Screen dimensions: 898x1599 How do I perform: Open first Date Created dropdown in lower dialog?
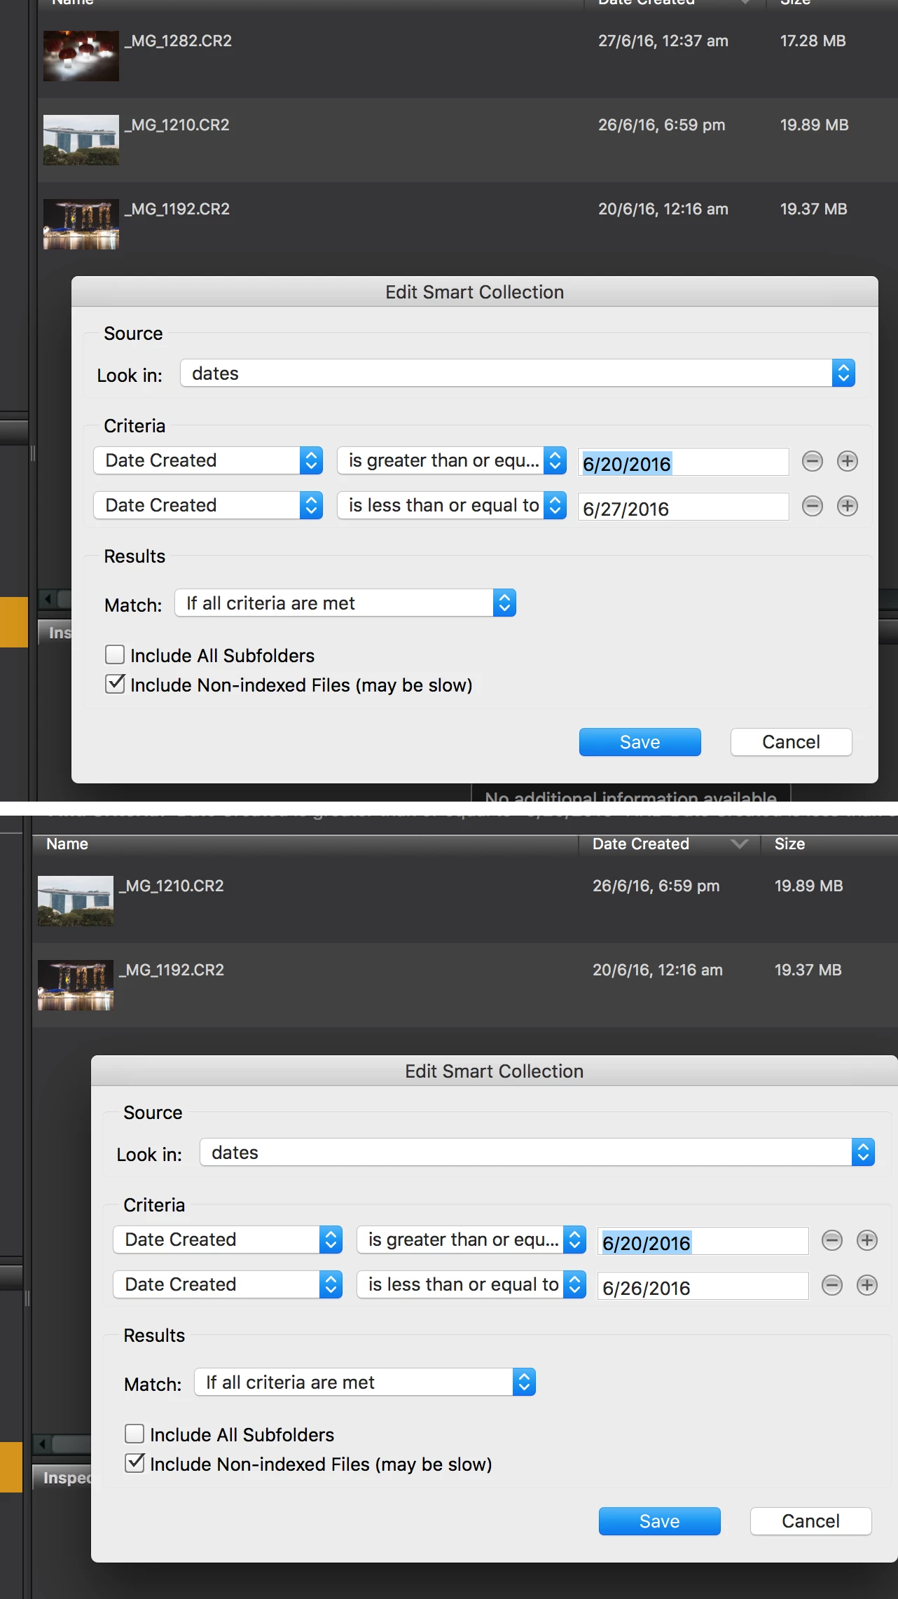(x=228, y=1240)
